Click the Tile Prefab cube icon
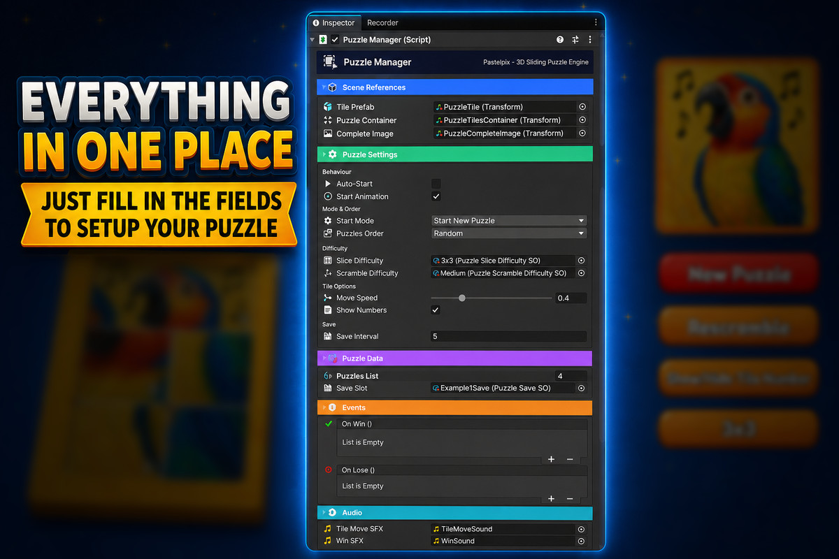 (x=328, y=107)
